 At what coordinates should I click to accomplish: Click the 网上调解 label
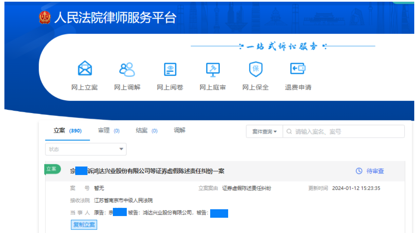click(127, 88)
